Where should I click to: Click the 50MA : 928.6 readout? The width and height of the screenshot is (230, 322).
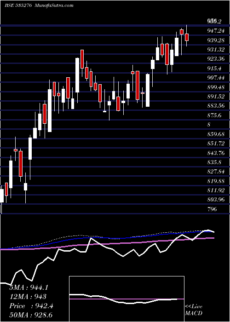tap(32, 316)
